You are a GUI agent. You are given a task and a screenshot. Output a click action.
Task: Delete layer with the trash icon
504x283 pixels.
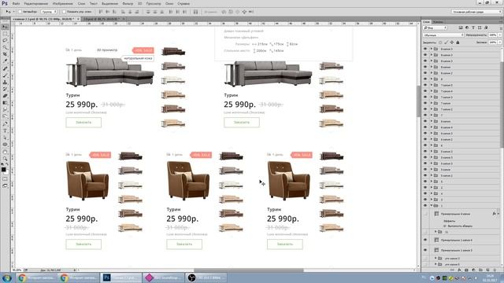click(x=495, y=270)
